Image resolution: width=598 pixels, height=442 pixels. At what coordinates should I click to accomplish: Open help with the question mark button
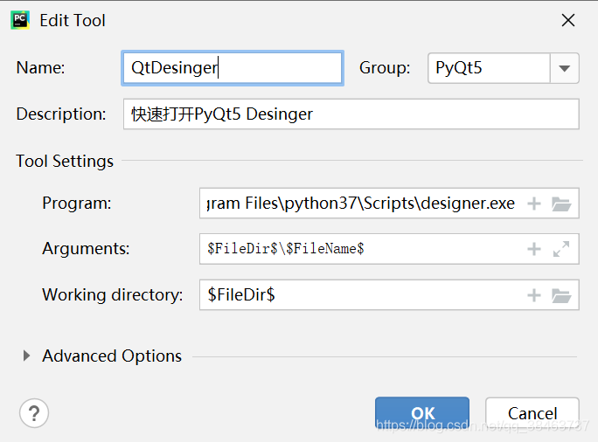[x=34, y=413]
